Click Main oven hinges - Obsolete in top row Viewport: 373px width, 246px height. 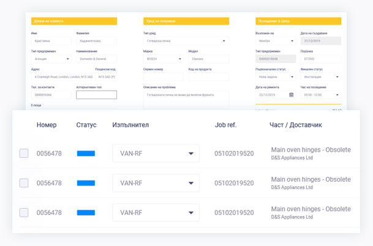[x=311, y=150]
